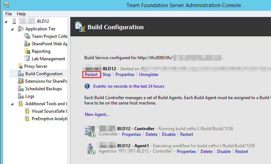Click 'Build Service configured for' text
The image size is (271, 164).
(x=110, y=58)
